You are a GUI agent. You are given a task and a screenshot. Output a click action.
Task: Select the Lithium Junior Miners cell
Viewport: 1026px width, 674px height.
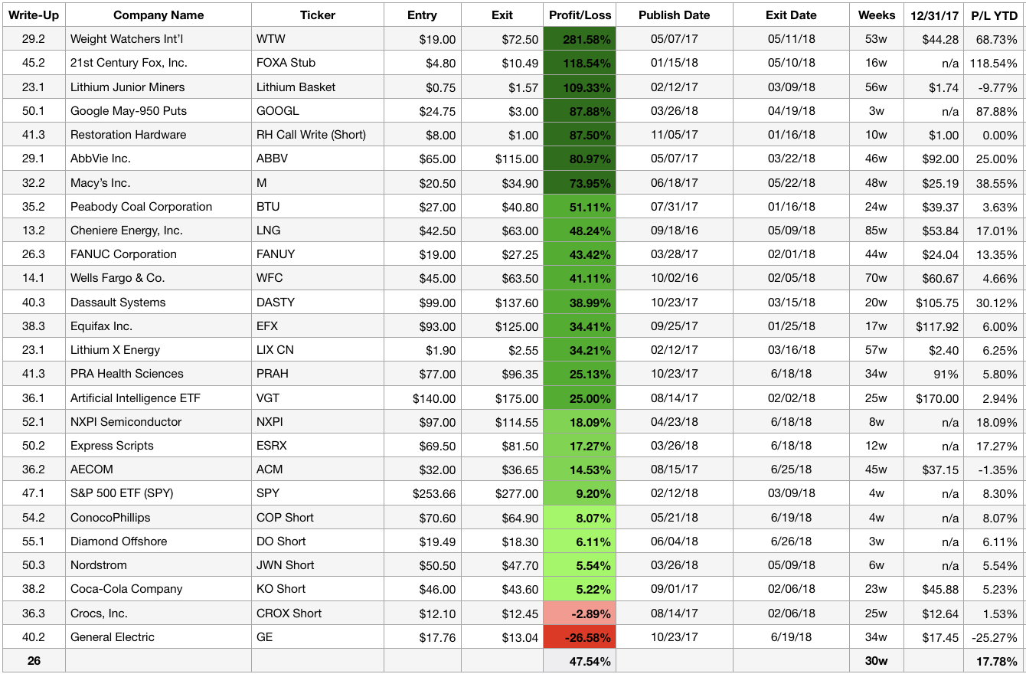point(158,87)
